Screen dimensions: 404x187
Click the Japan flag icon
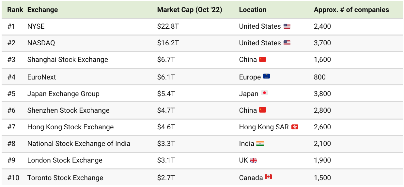pyautogui.click(x=264, y=93)
